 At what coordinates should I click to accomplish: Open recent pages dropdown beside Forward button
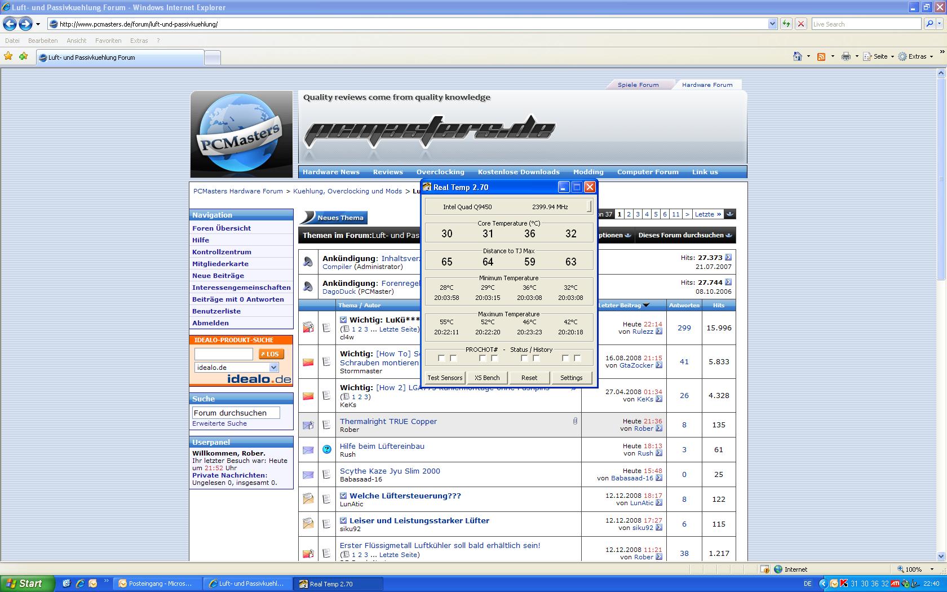[x=38, y=24]
